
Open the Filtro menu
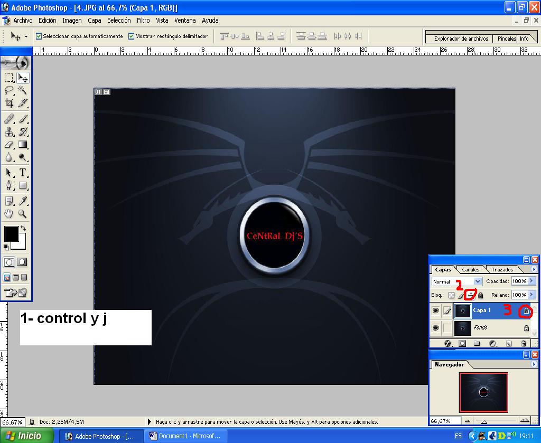[143, 21]
